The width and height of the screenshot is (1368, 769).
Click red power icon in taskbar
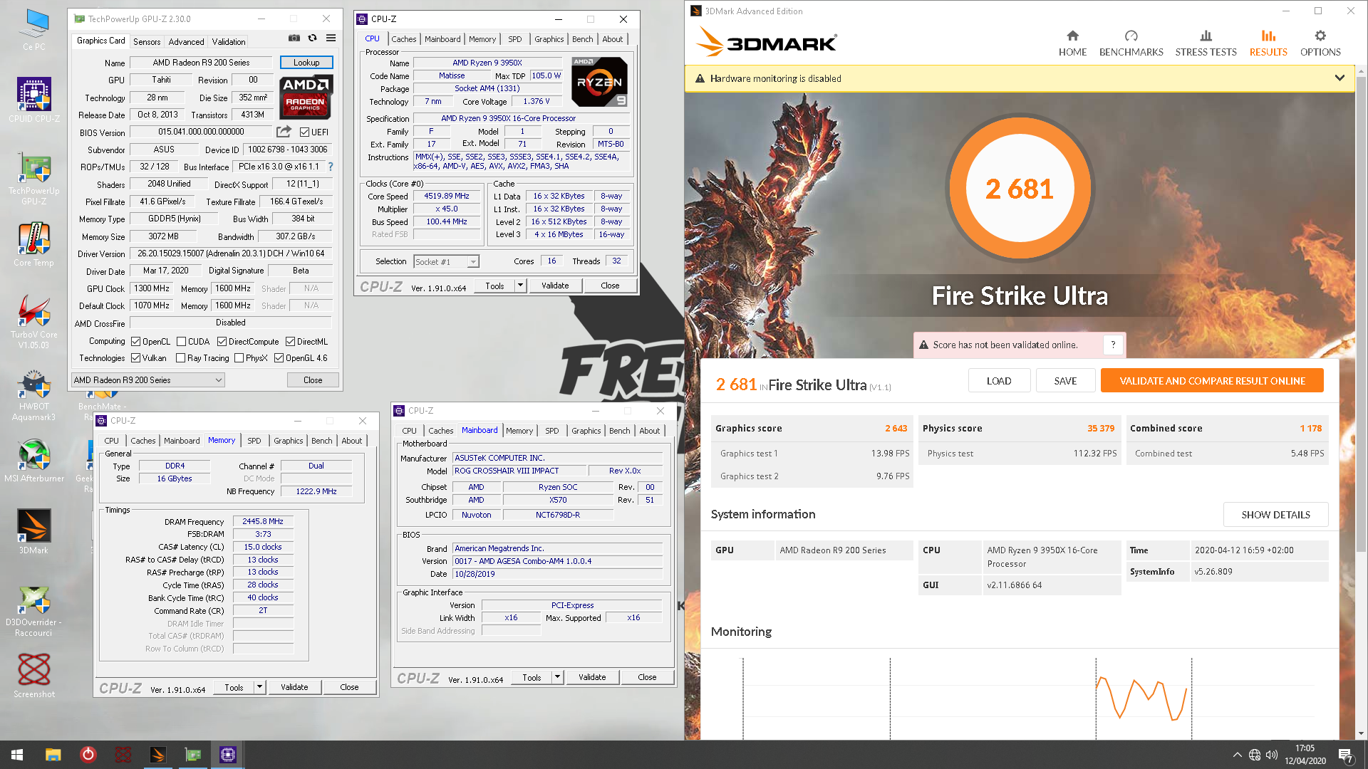click(x=88, y=755)
